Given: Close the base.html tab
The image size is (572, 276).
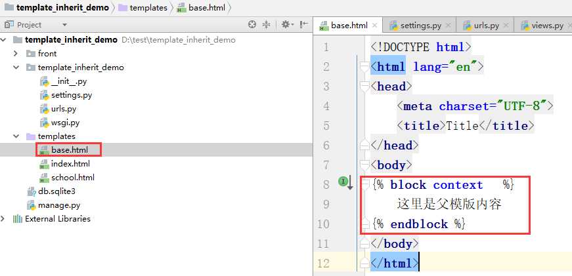Looking at the screenshot, I should 374,26.
